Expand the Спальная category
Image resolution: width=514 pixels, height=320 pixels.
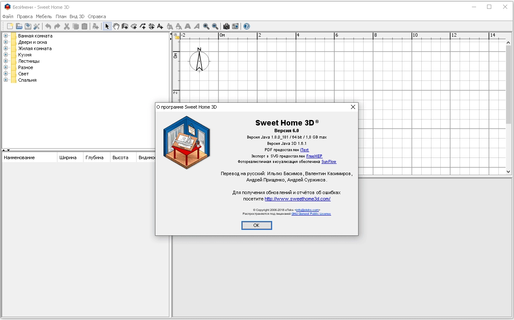pos(6,80)
